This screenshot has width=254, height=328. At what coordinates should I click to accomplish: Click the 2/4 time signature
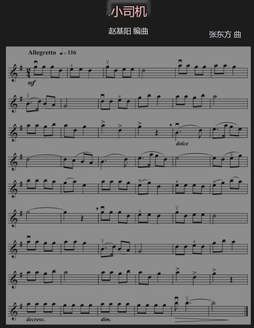click(28, 73)
